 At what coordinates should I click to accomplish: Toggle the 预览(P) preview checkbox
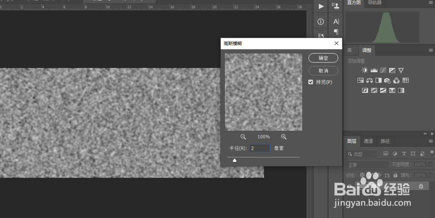click(x=311, y=82)
